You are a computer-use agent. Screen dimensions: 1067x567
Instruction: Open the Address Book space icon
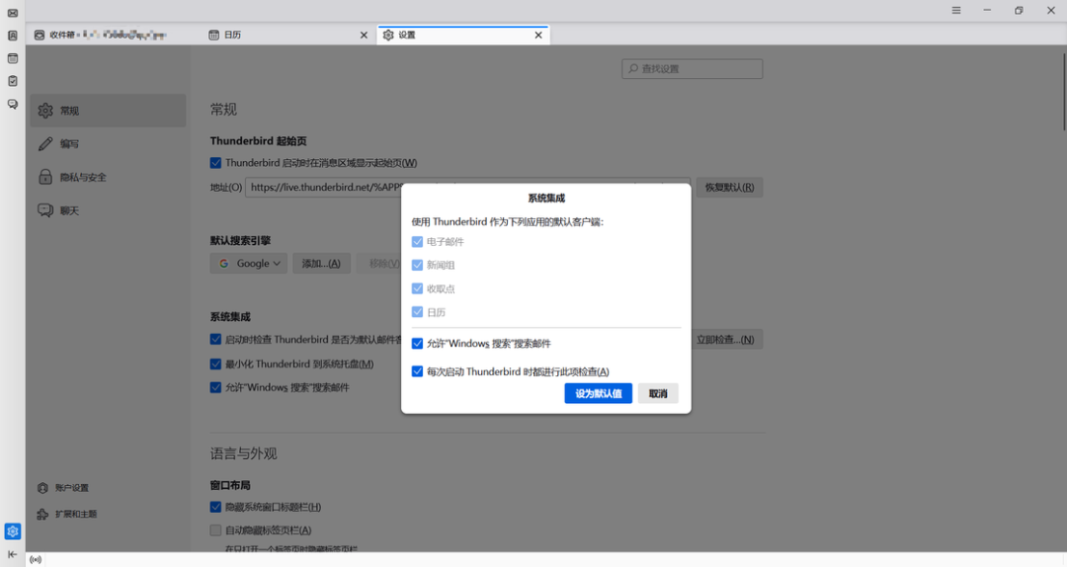pyautogui.click(x=12, y=36)
